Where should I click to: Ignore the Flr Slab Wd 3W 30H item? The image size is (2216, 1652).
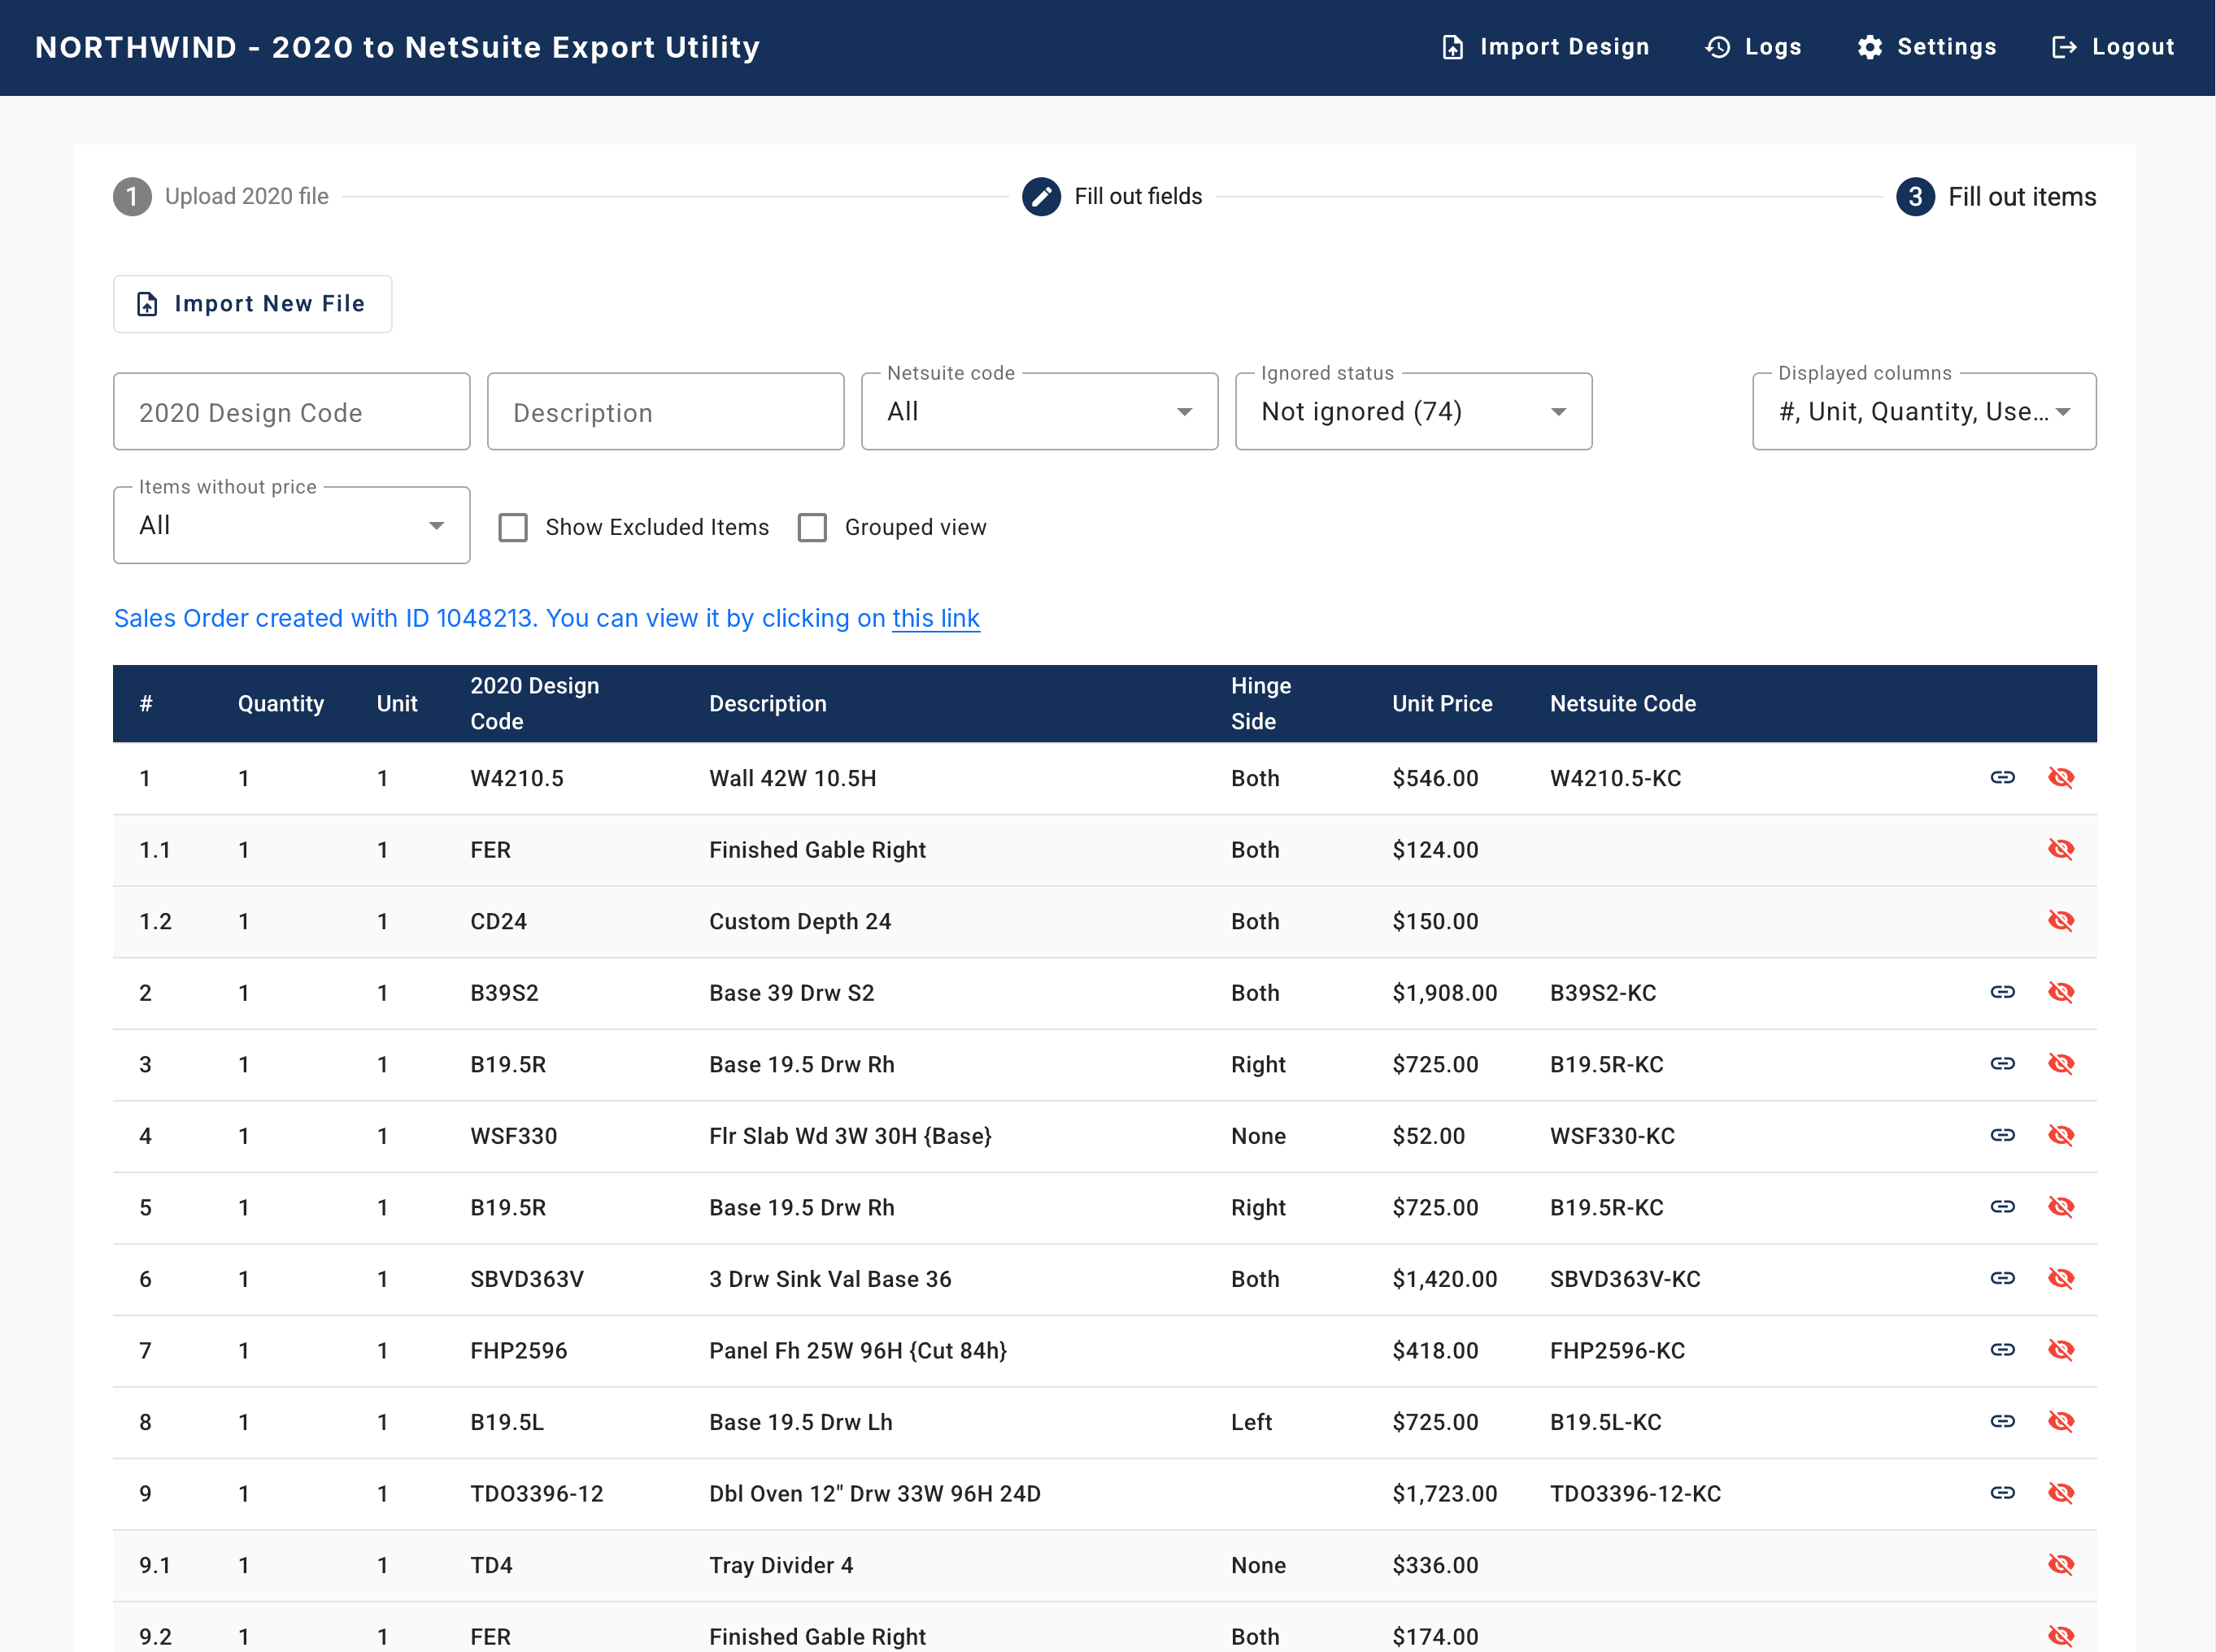(2061, 1135)
